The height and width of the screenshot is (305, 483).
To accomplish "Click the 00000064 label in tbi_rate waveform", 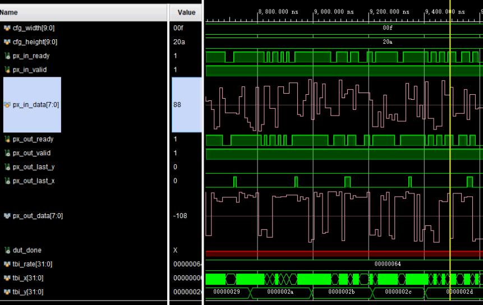I will (x=388, y=264).
